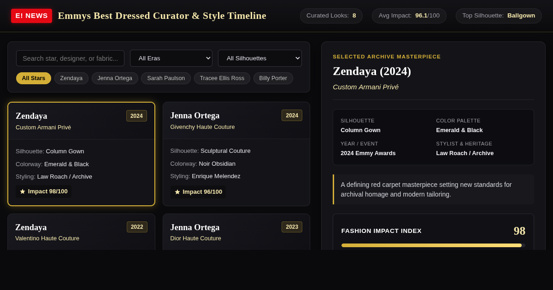Screen dimensions: 553x290
Task: Filter by Billy Porter chip
Action: [x=273, y=78]
